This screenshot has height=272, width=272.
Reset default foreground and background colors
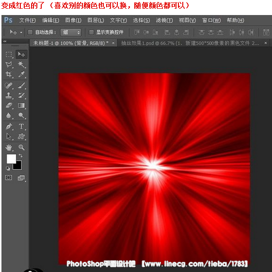pyautogui.click(x=8, y=168)
